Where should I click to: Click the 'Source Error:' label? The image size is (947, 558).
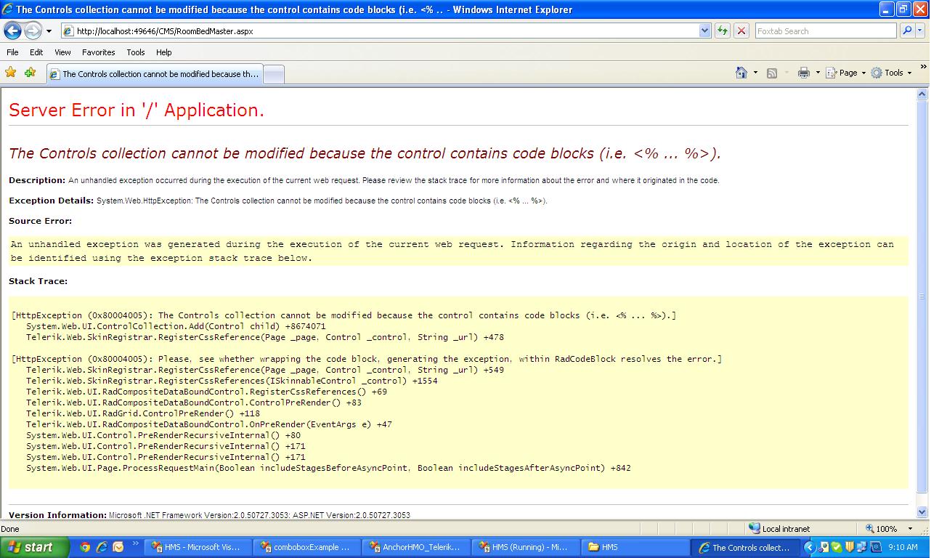point(41,221)
